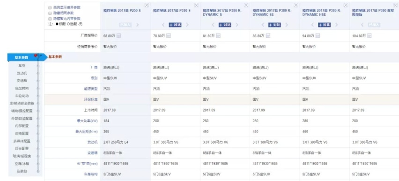Image resolution: width=399 pixels, height=181 pixels.
Task: Open price calculator beside 68.80万
Action: [118, 36]
